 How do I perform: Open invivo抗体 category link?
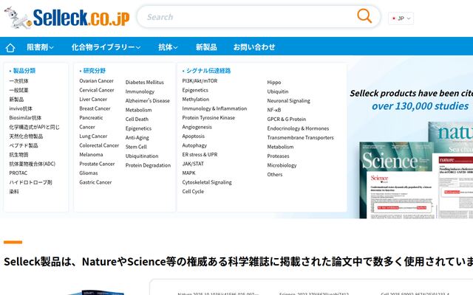tap(21, 108)
